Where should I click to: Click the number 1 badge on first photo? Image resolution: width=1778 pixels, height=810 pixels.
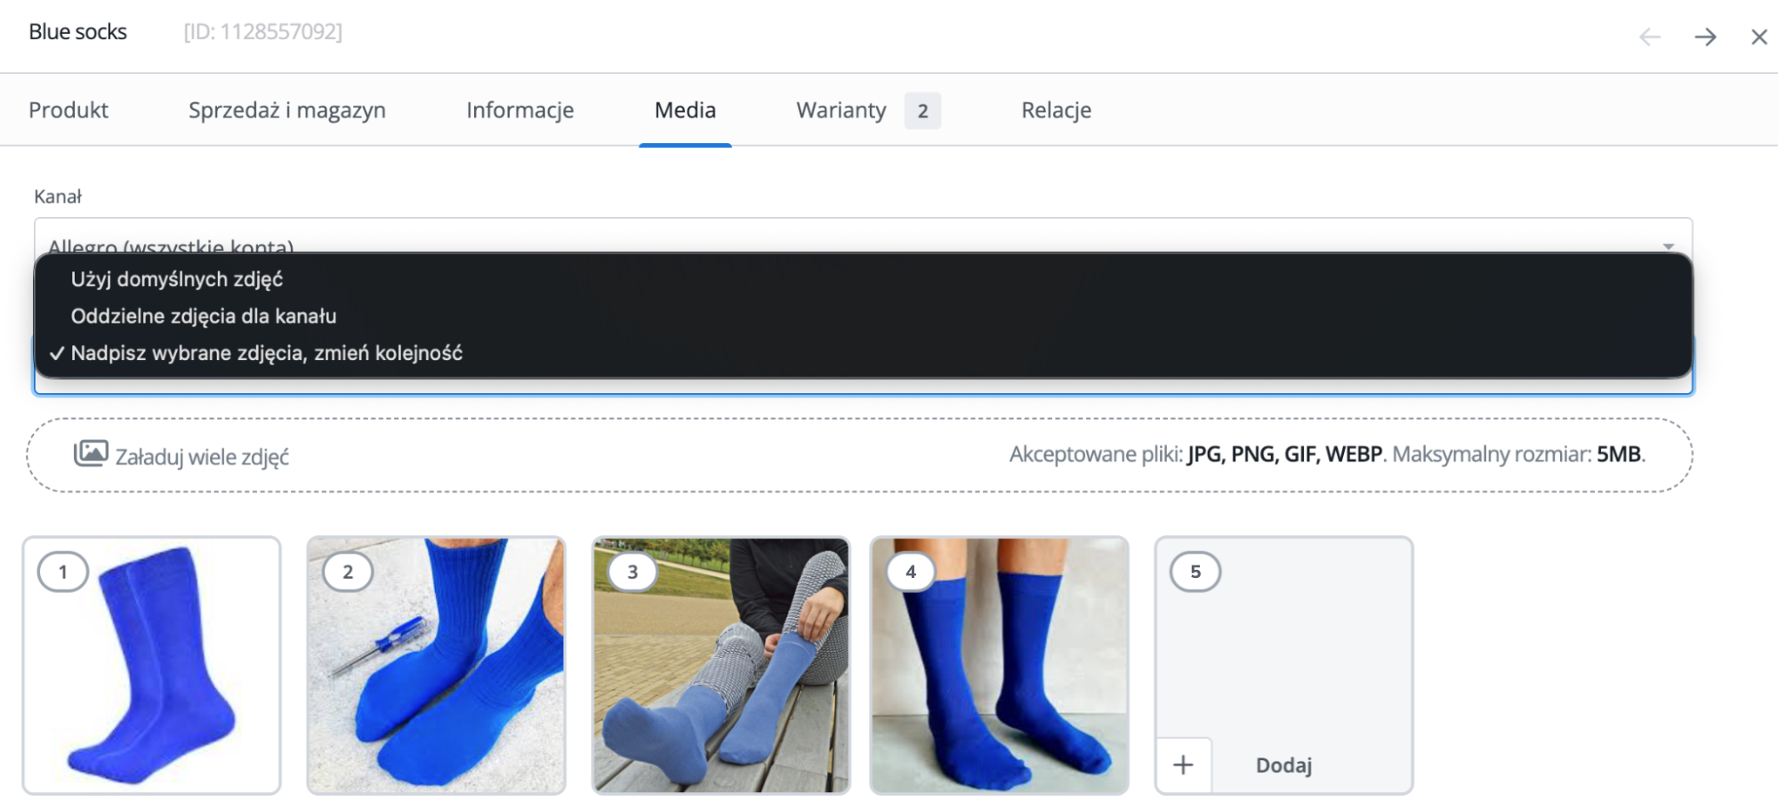click(63, 572)
